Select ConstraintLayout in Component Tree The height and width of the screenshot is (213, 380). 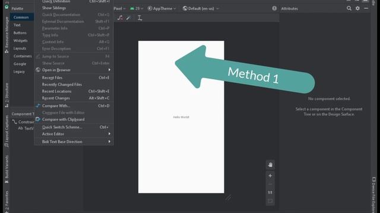pos(23,122)
